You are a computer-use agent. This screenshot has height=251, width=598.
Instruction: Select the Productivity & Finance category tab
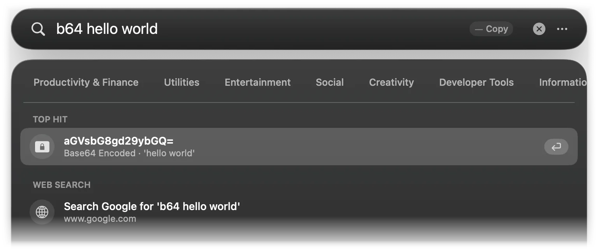coord(86,82)
